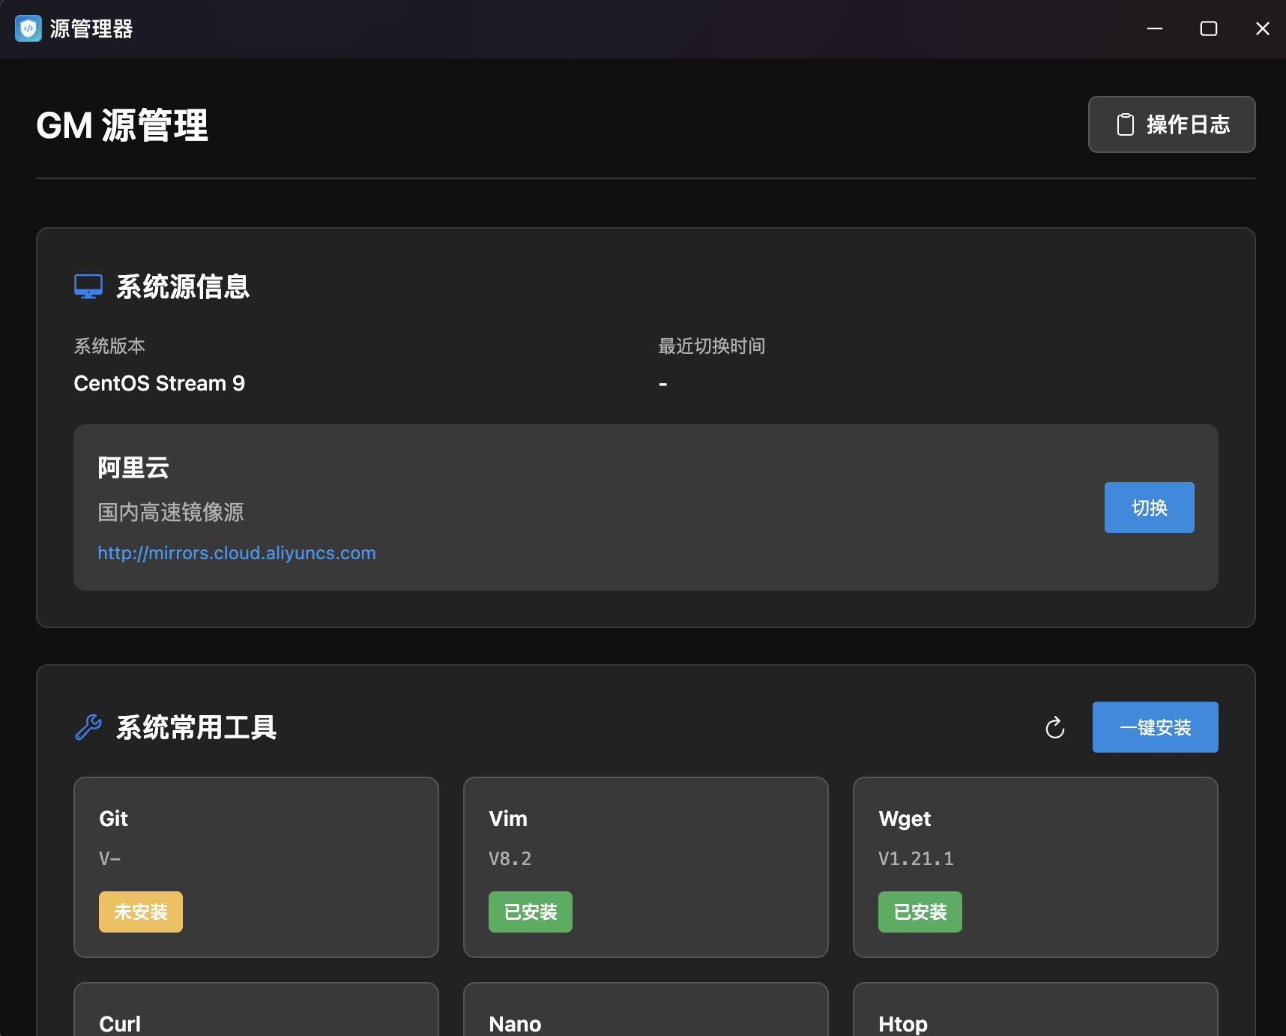Click the wrench icon beside 系统常用工具

88,727
